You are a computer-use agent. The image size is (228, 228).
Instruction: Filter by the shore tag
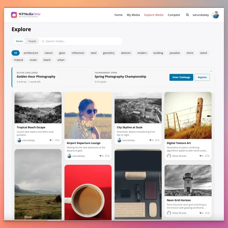point(190,53)
